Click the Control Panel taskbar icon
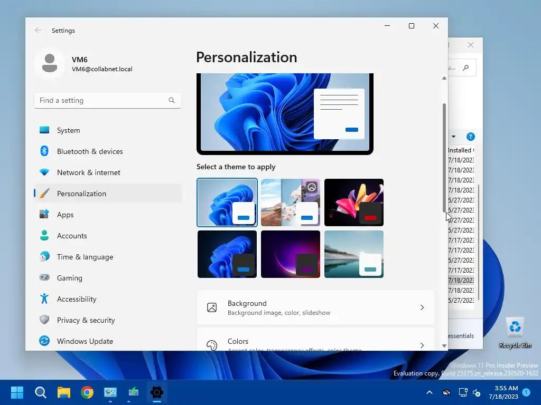Viewport: 541px width, 405px height. point(110,392)
